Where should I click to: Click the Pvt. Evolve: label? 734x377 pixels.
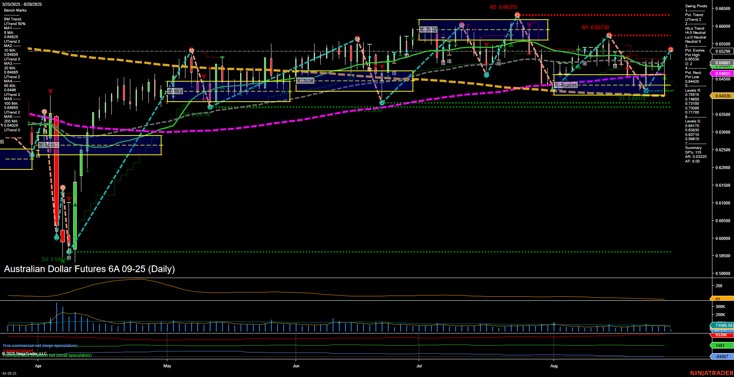[695, 50]
